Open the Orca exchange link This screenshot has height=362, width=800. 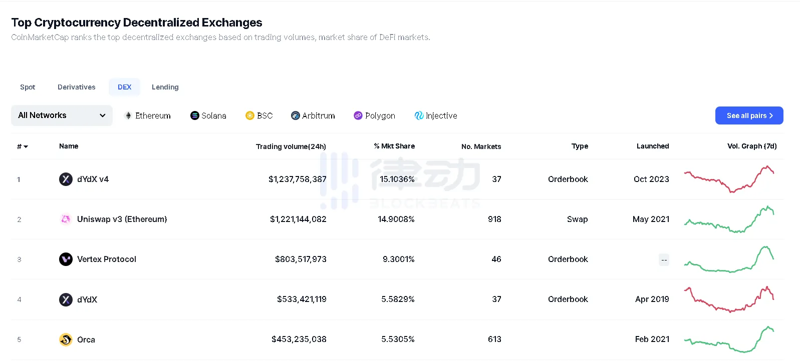86,339
